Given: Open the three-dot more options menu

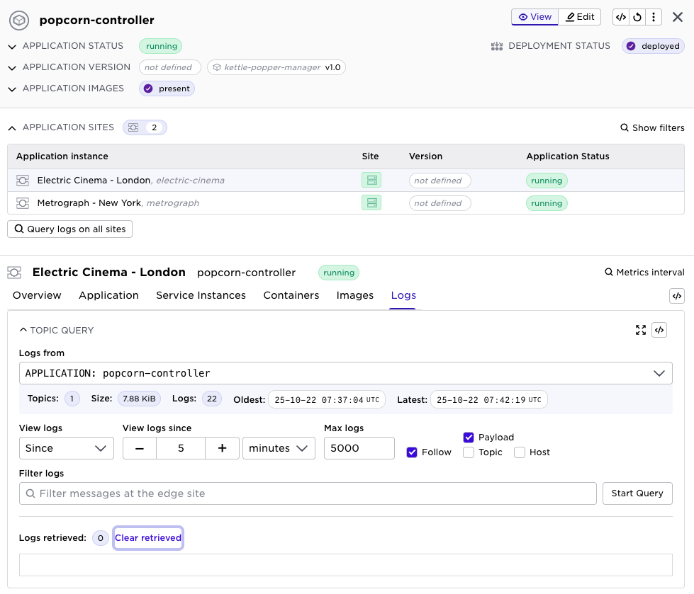Looking at the screenshot, I should tap(654, 18).
